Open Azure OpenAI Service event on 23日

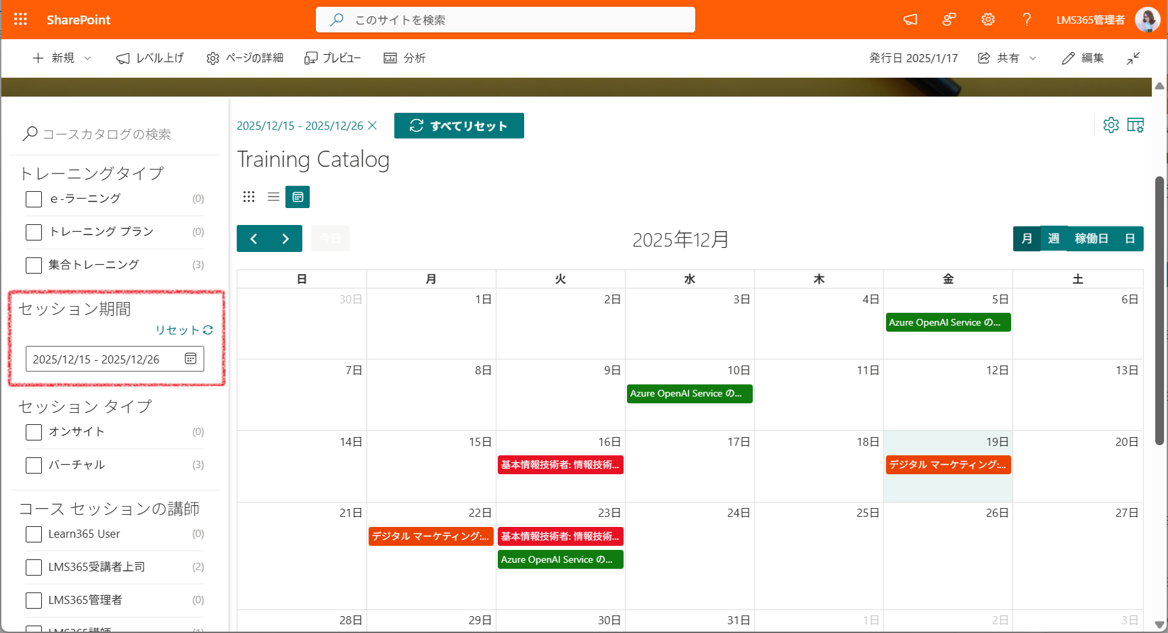pyautogui.click(x=561, y=559)
